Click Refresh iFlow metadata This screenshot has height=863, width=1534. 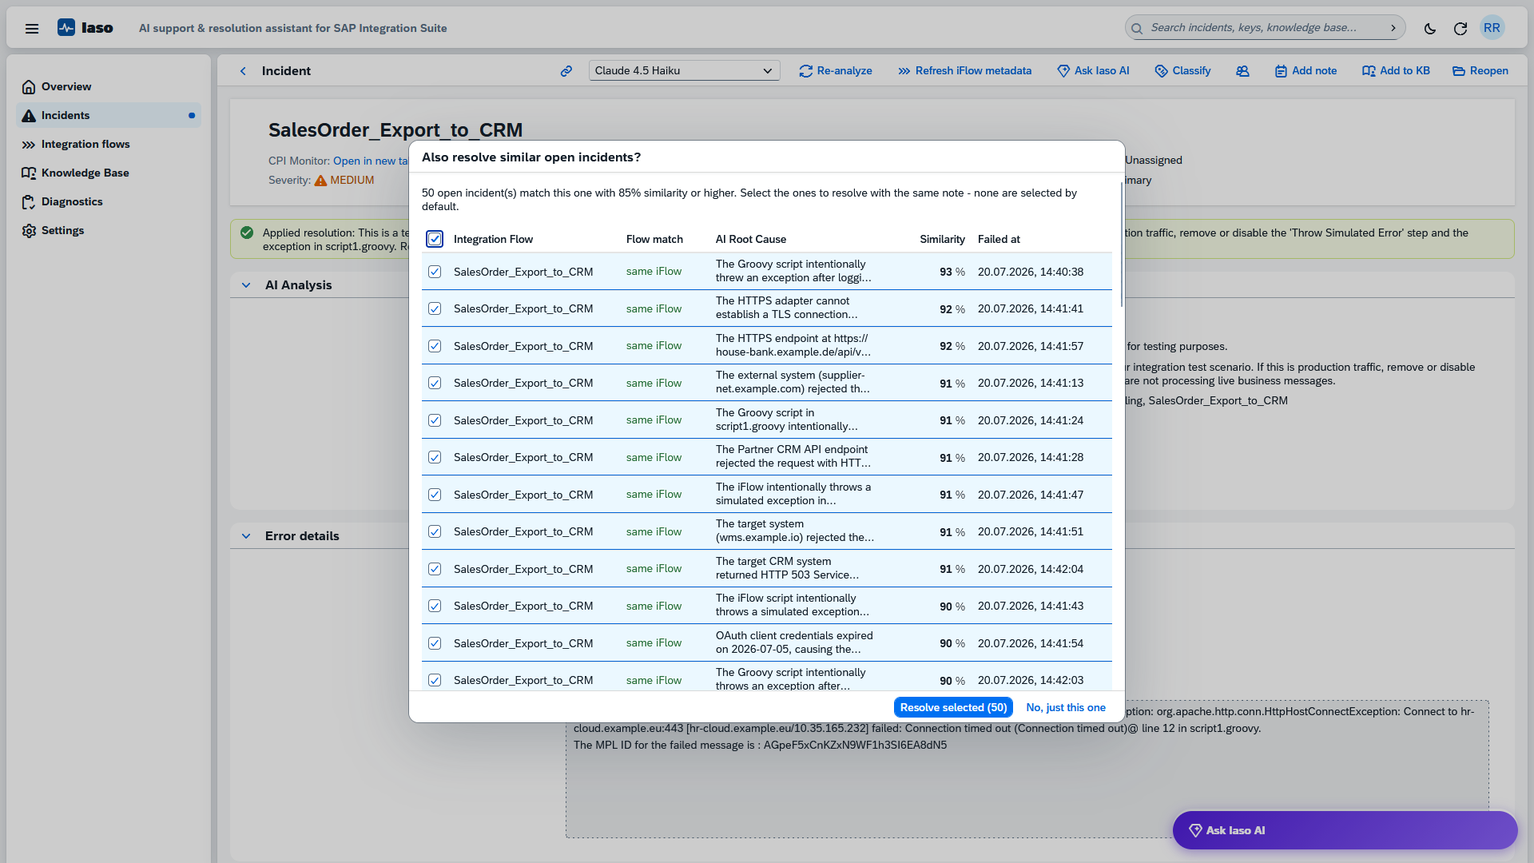pyautogui.click(x=964, y=71)
